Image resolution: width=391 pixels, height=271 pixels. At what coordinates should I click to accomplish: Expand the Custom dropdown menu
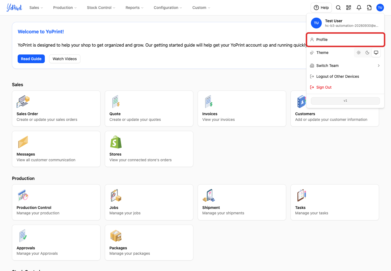201,8
